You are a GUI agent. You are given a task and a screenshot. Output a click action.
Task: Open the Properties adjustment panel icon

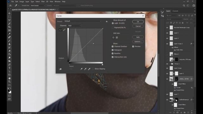pos(162,16)
